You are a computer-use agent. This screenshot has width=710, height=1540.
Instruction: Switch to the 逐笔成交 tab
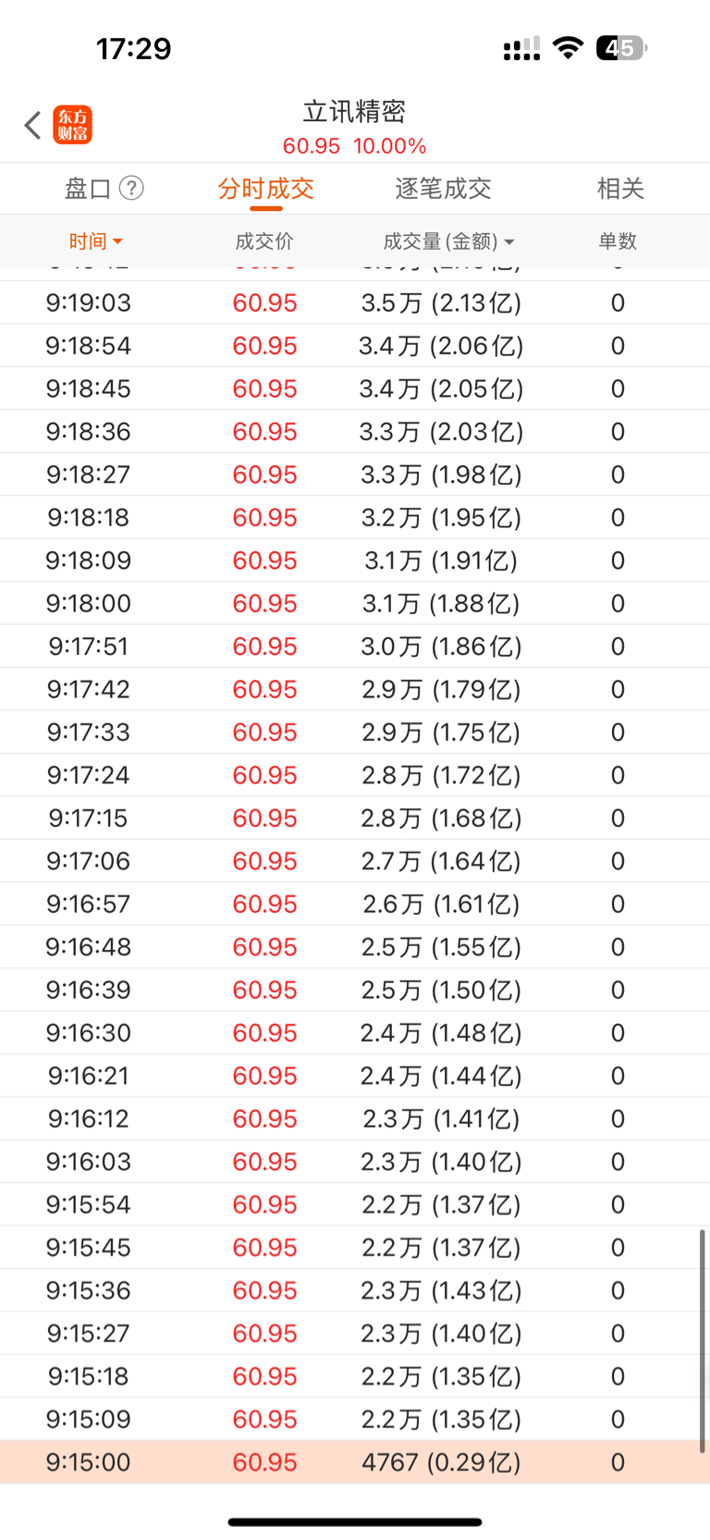tap(443, 189)
